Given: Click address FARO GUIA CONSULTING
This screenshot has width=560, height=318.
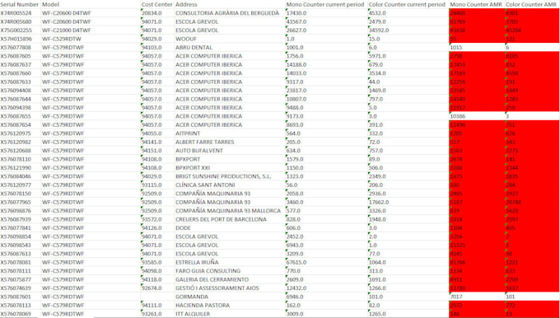Looking at the screenshot, I should tap(208, 271).
